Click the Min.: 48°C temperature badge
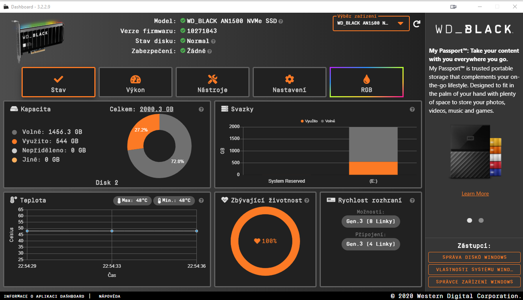 (174, 201)
